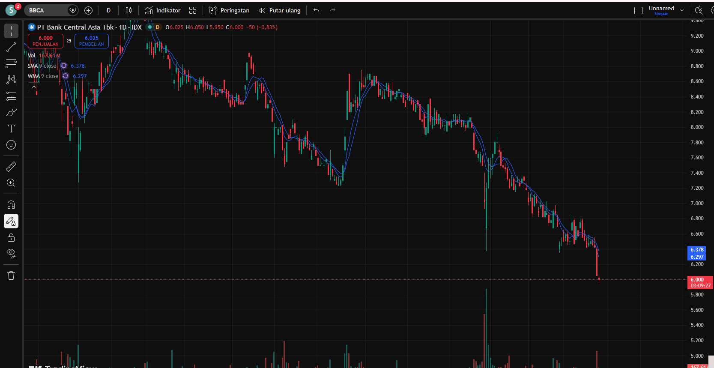The width and height of the screenshot is (714, 368).
Task: Click the Bank Central Asia logo icon
Action: point(31,27)
